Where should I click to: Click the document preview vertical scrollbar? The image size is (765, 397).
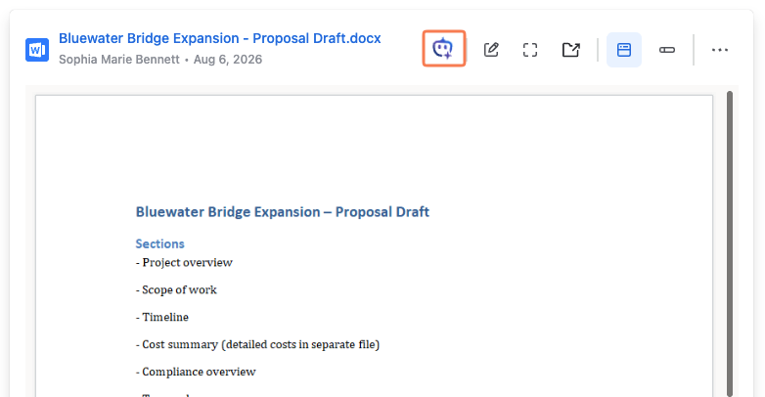tap(730, 243)
